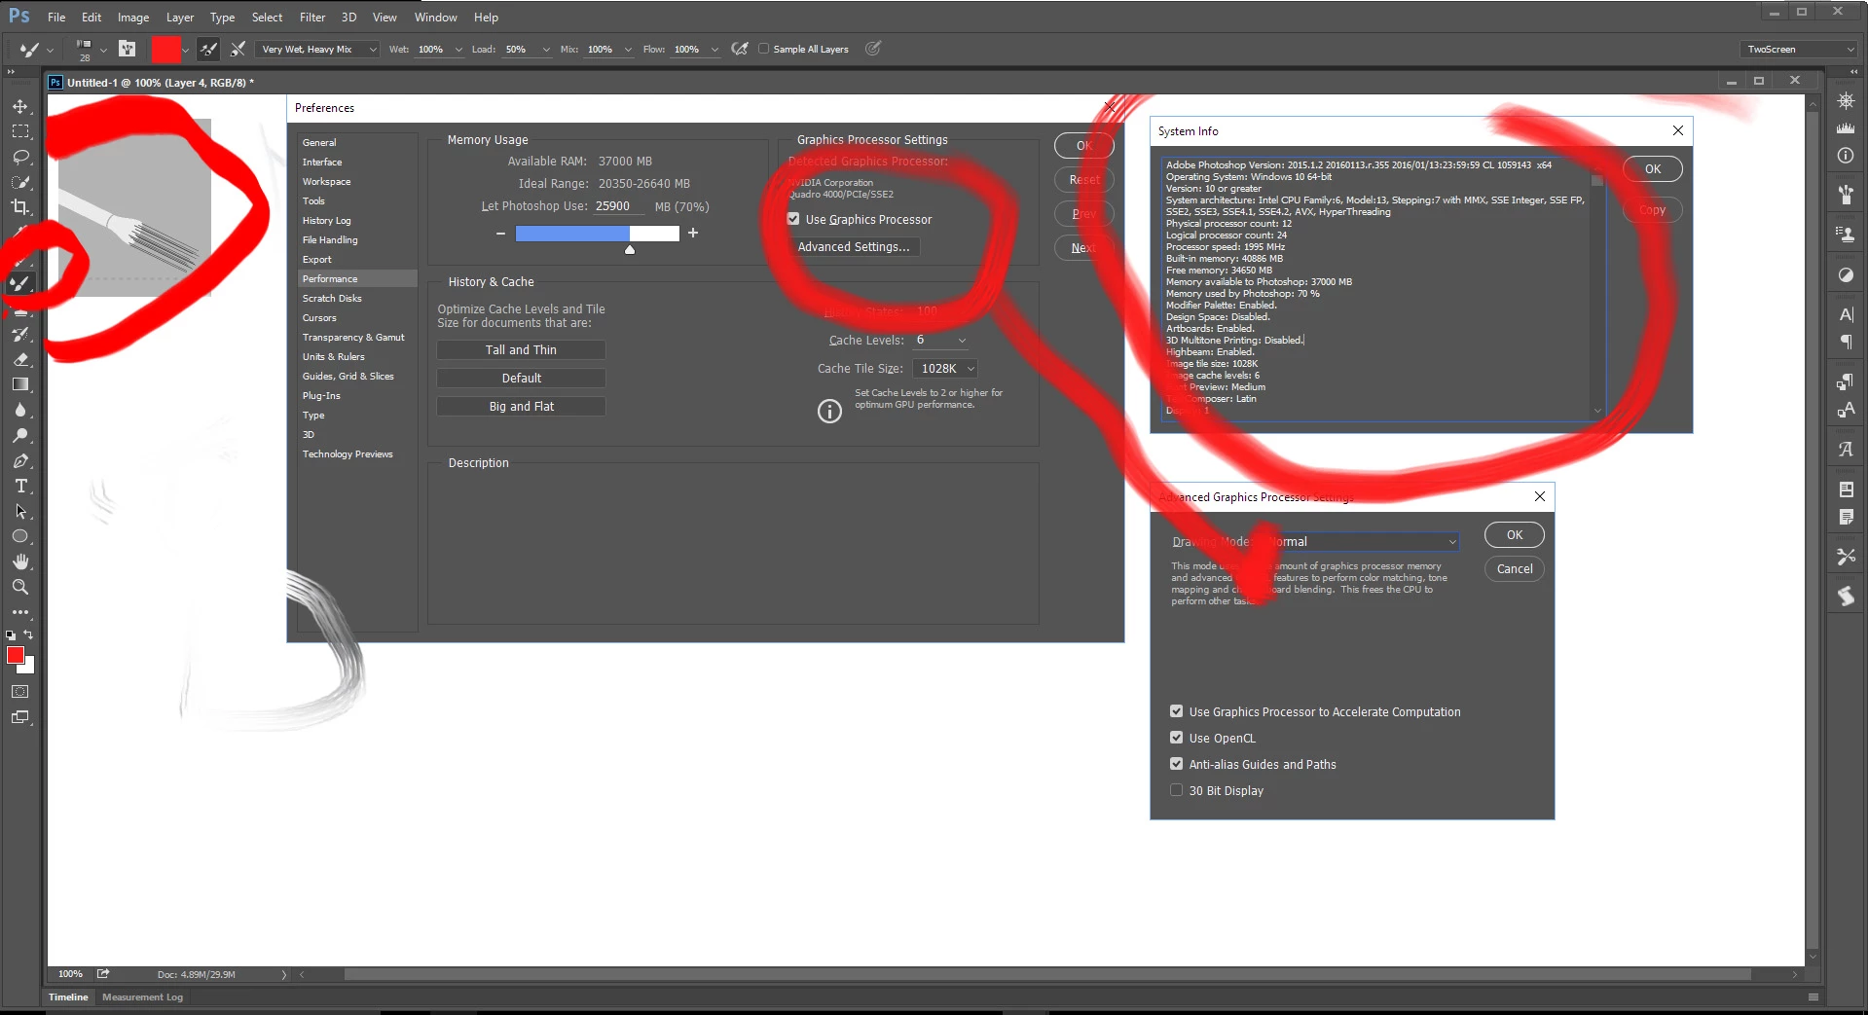Open the Info panel icon
This screenshot has width=1868, height=1015.
1846,156
